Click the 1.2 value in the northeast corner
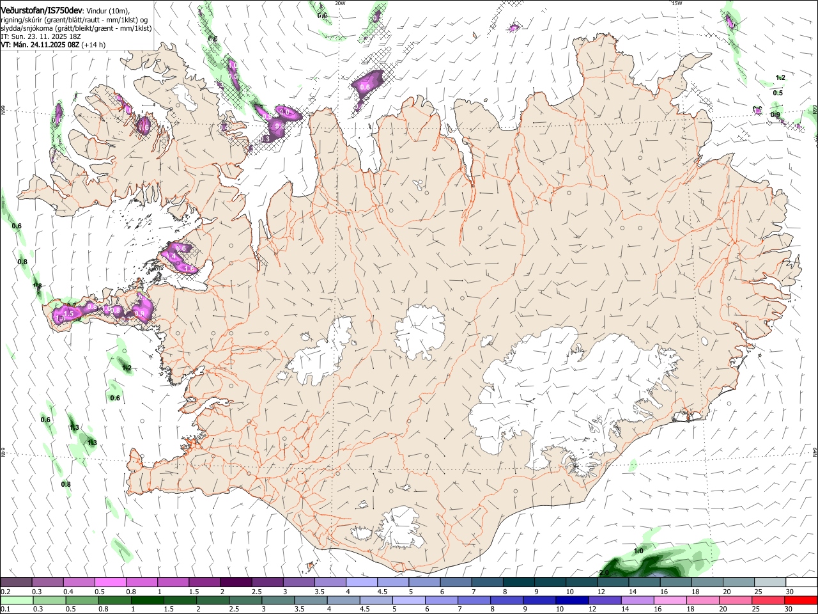The image size is (818, 614). tap(780, 77)
